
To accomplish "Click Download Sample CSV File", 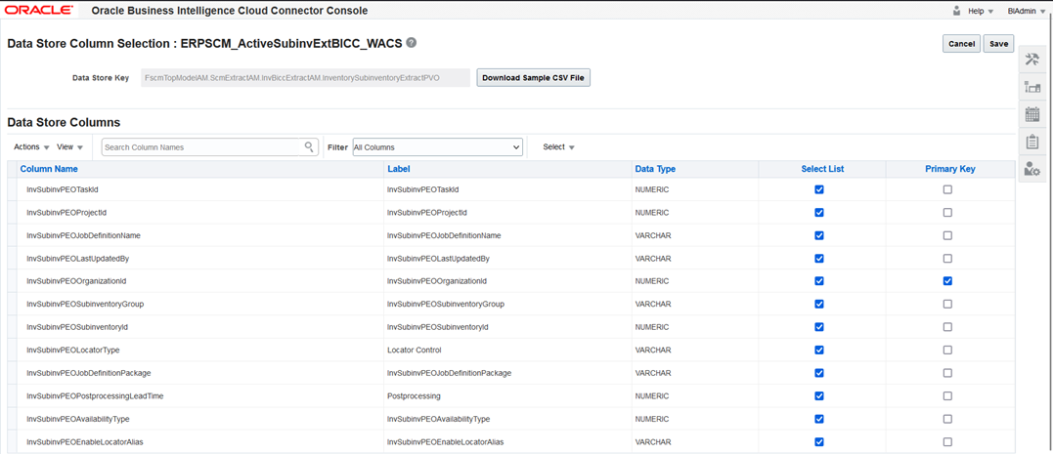I will (533, 78).
